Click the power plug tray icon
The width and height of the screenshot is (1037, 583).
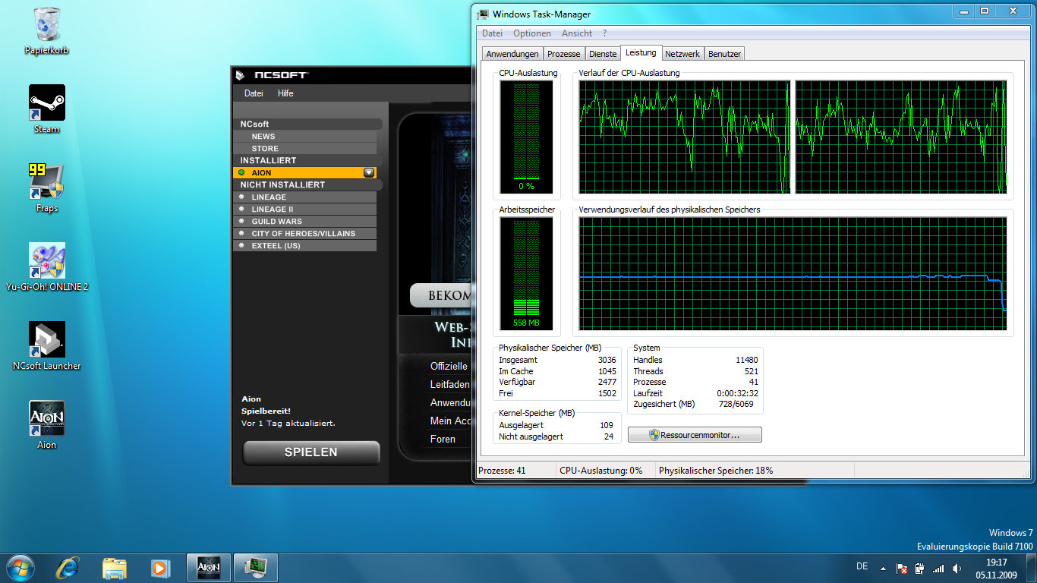920,568
